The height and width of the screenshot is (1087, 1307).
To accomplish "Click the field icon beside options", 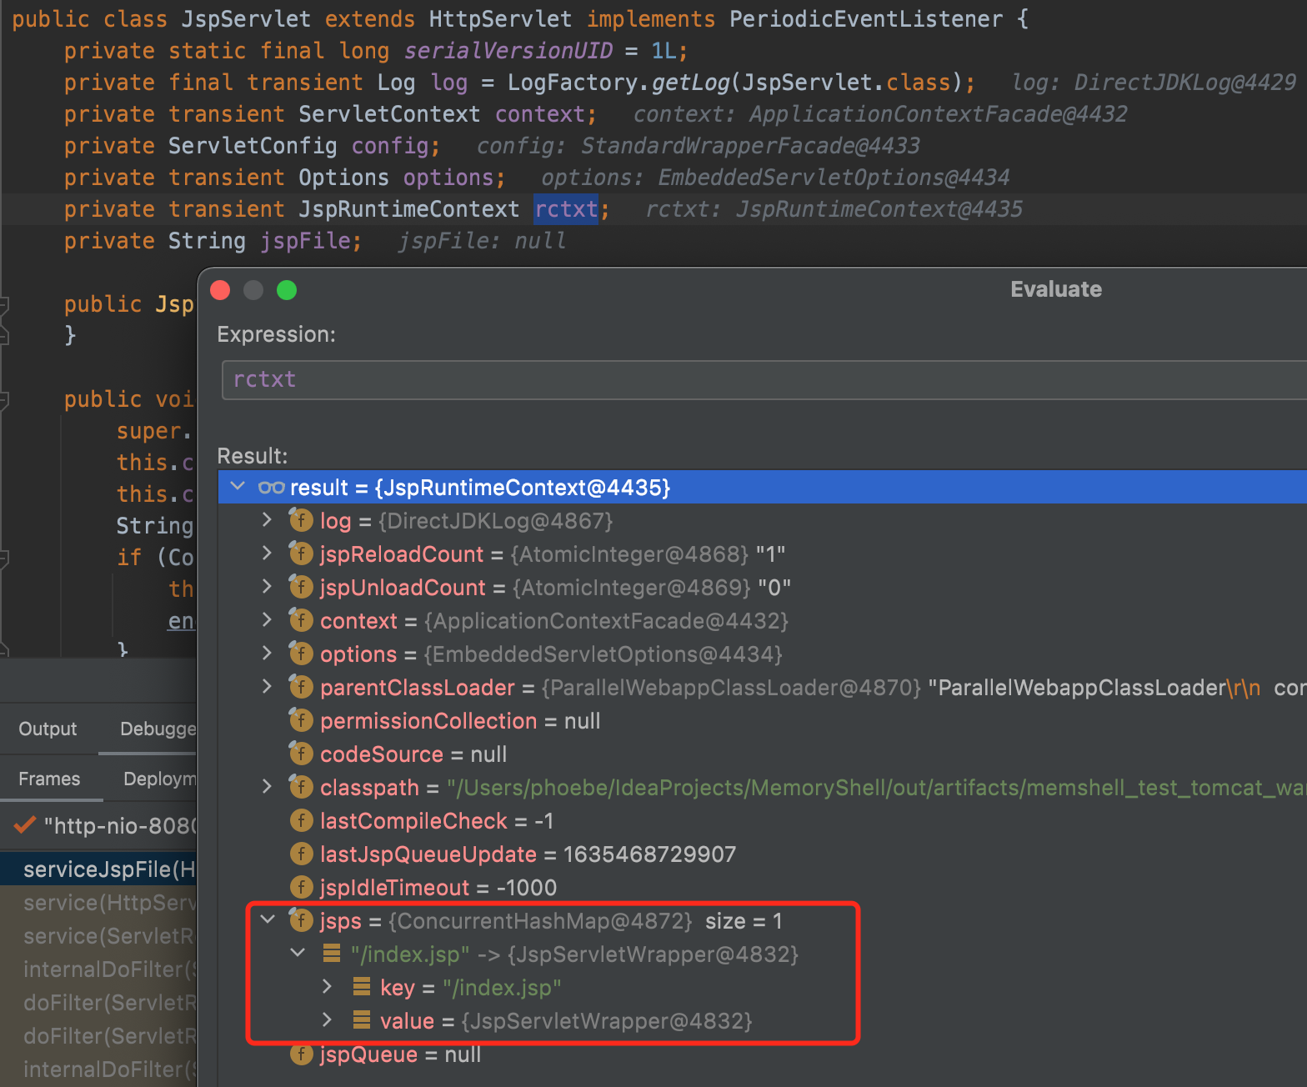I will tap(301, 654).
